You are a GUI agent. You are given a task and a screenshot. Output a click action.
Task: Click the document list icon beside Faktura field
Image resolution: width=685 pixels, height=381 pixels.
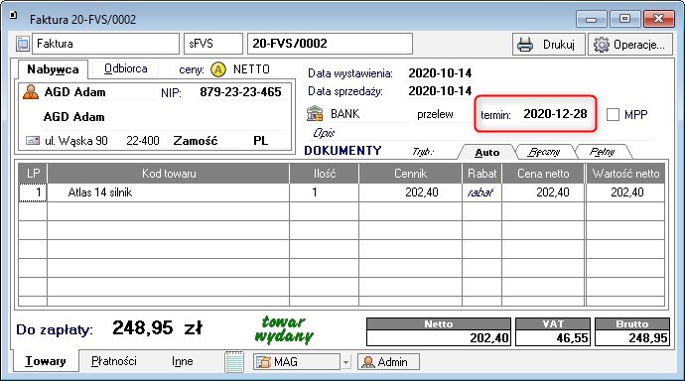(x=22, y=44)
